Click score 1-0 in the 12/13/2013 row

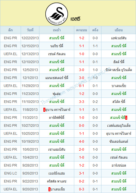(x=82, y=54)
